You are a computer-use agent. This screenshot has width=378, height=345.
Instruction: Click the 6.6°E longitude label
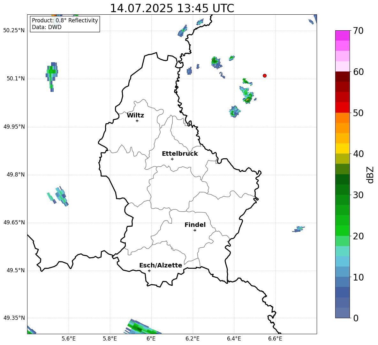(x=275, y=339)
